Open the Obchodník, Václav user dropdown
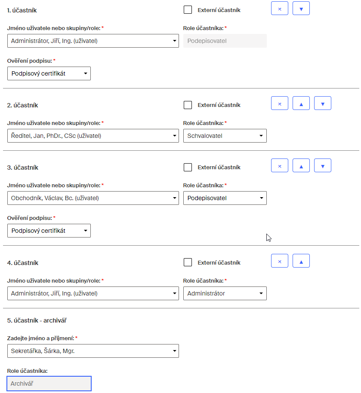Viewport: 361px width, 393px height. click(x=93, y=198)
